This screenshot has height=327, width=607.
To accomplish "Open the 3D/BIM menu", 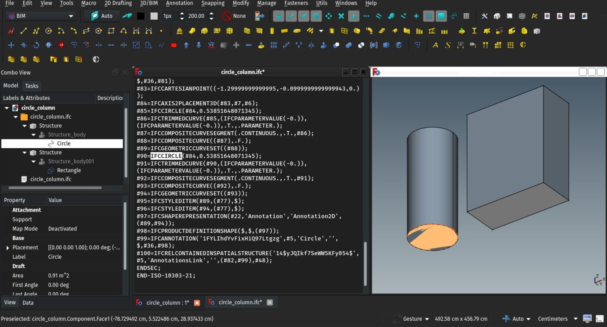I will click(149, 3).
